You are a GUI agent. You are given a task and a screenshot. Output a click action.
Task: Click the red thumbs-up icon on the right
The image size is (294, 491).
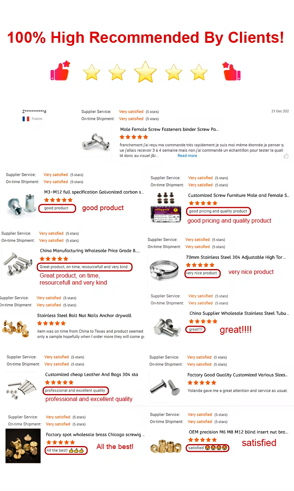(232, 72)
